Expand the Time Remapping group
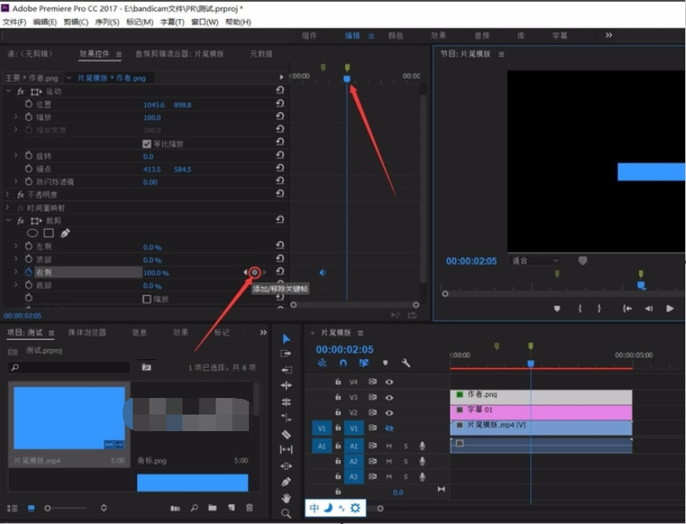This screenshot has height=524, width=686. [7, 208]
